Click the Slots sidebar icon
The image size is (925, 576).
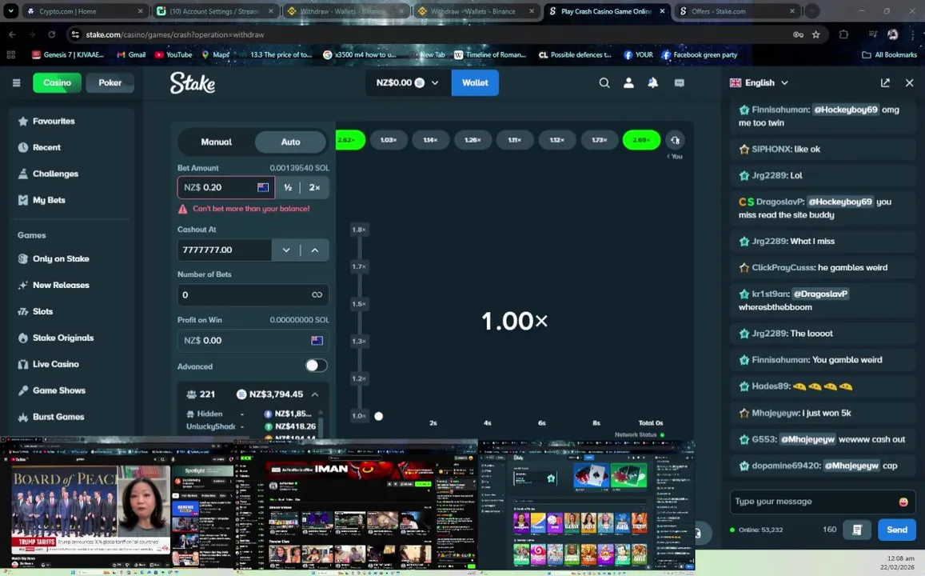tap(23, 312)
